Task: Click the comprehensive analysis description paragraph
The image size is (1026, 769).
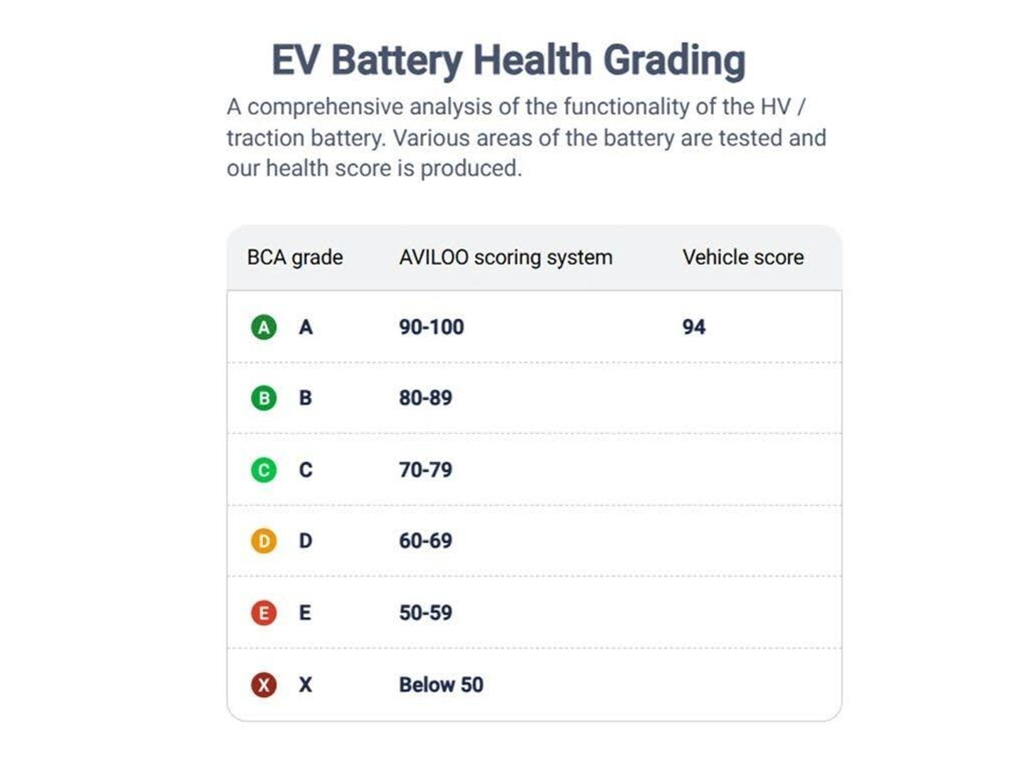Action: [527, 137]
